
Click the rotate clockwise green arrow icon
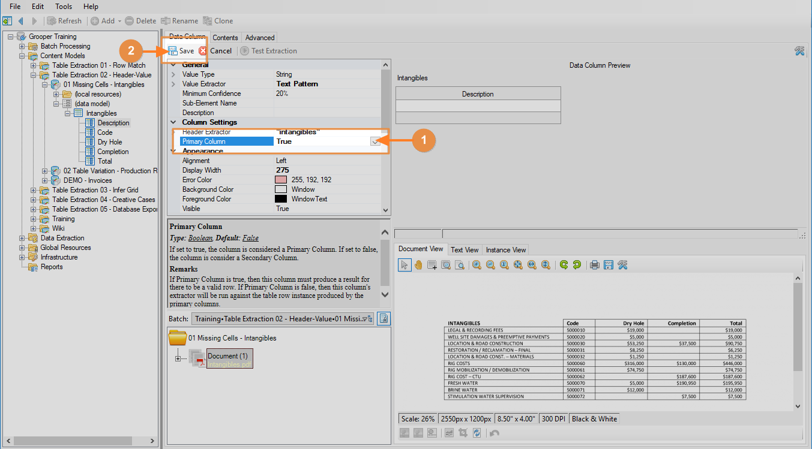564,265
